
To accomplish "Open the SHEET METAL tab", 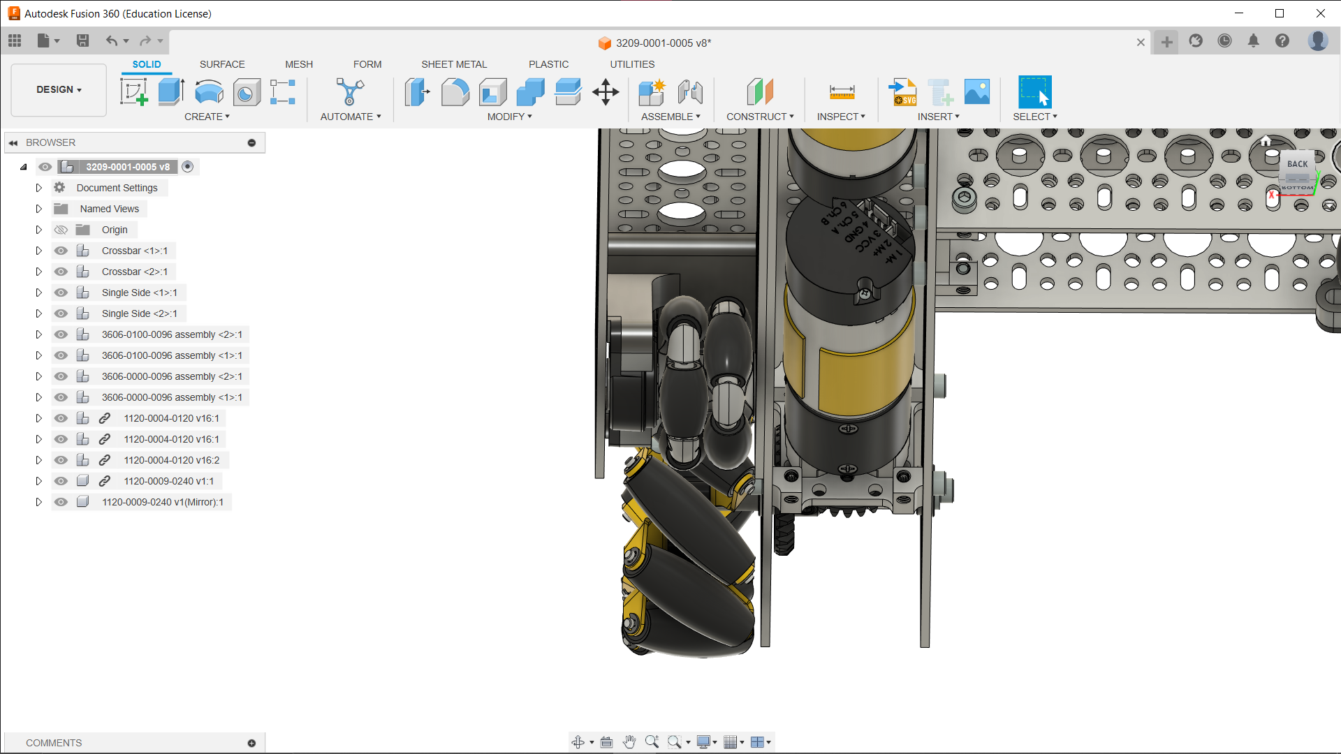I will tap(454, 64).
